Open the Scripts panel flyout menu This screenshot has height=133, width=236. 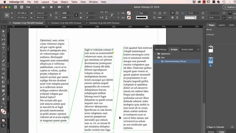198,49
